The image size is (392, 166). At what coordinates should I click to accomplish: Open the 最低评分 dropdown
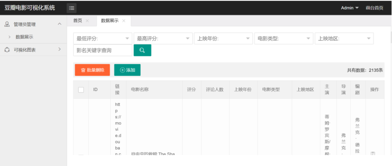[x=103, y=38]
